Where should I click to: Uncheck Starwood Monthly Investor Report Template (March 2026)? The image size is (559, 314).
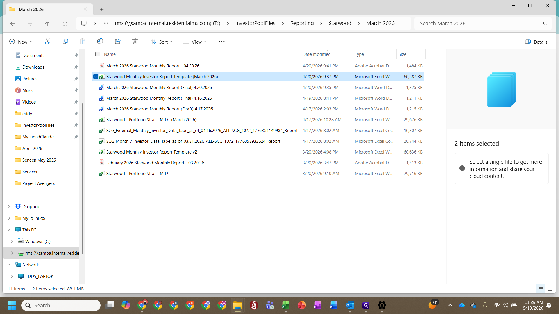point(96,76)
